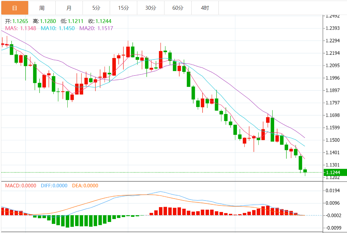The width and height of the screenshot is (347, 233).
Task: Click the high price value 1.1280
Action: click(48, 21)
